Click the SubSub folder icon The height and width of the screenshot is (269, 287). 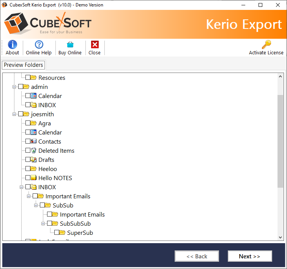point(48,205)
